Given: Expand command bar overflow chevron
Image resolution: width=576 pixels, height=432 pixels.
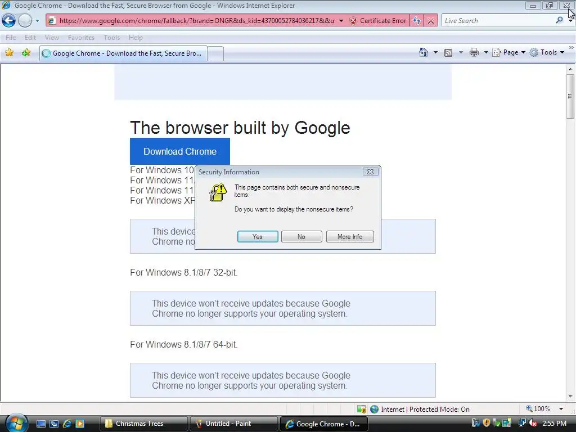Looking at the screenshot, I should click(571, 47).
